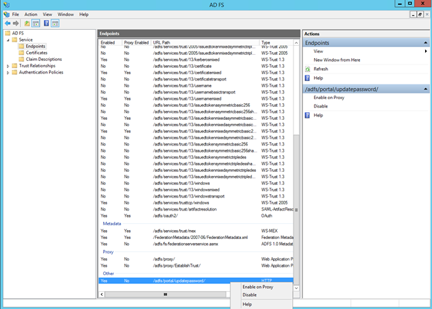Select the /adfs/services/trusttcp/windows row
This screenshot has height=309, width=432.
click(x=196, y=203)
